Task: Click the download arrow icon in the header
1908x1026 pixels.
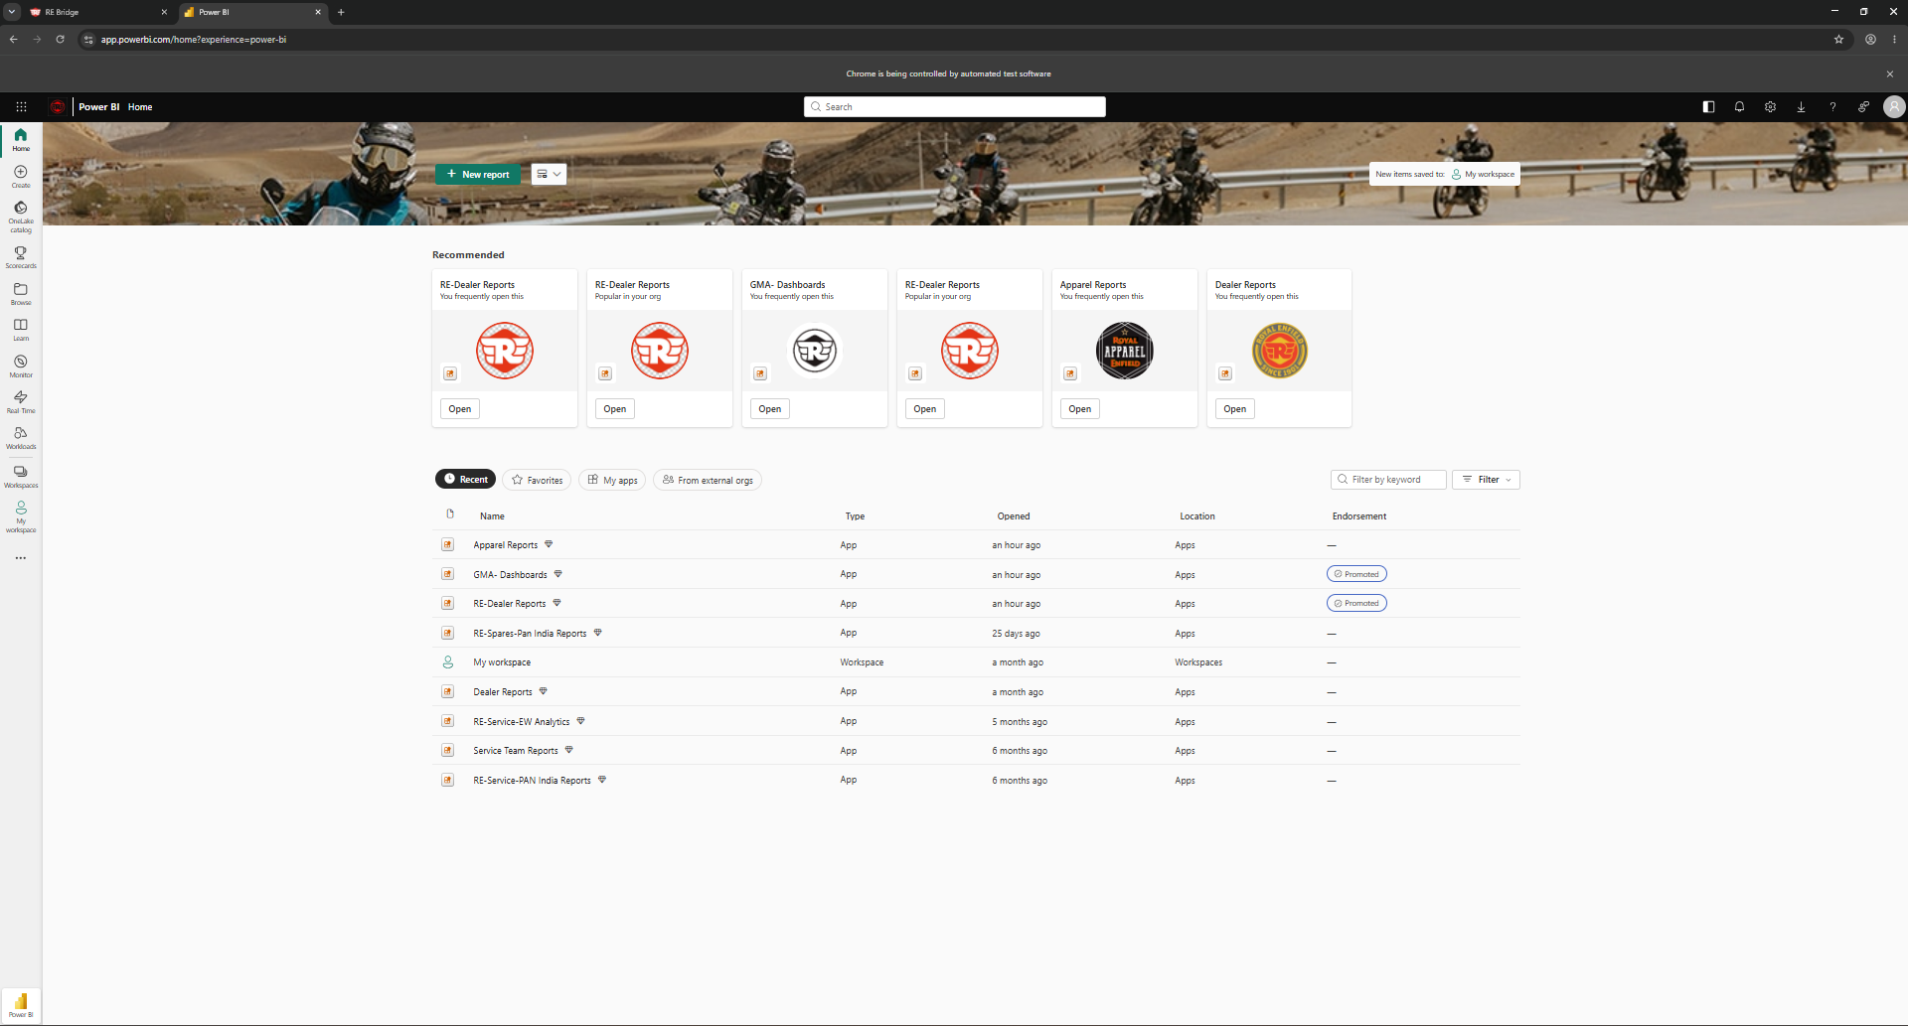Action: point(1801,107)
